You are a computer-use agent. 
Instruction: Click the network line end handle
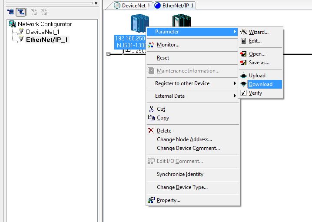[x=109, y=54]
